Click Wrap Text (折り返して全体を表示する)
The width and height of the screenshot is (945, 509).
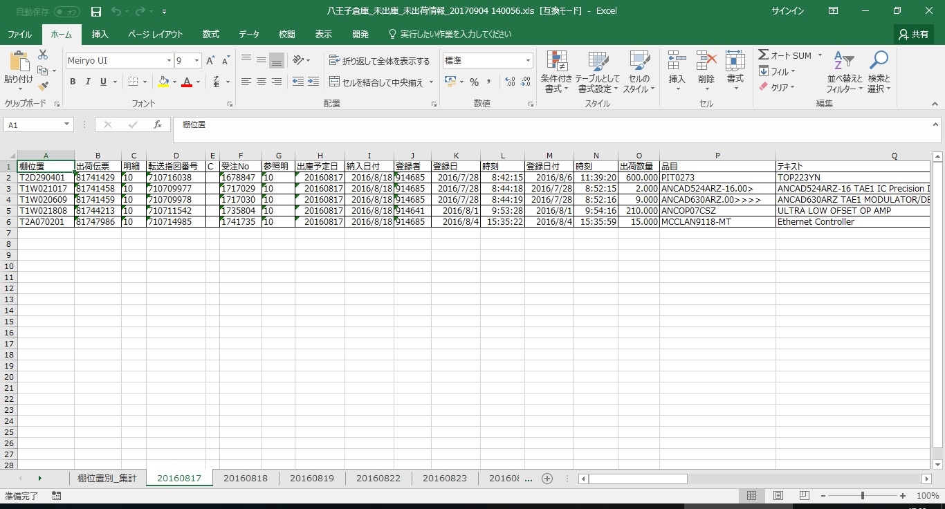(x=379, y=61)
